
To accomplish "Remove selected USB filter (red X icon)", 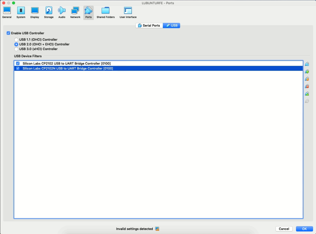I will [x=307, y=86].
